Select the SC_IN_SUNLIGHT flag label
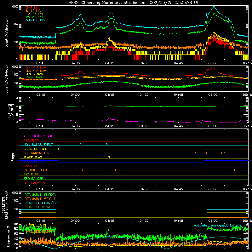This screenshot has width=252, height=252. click(36, 149)
